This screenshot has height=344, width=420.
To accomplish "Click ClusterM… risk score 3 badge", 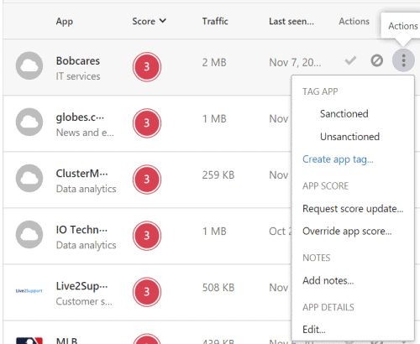I will pyautogui.click(x=147, y=180).
